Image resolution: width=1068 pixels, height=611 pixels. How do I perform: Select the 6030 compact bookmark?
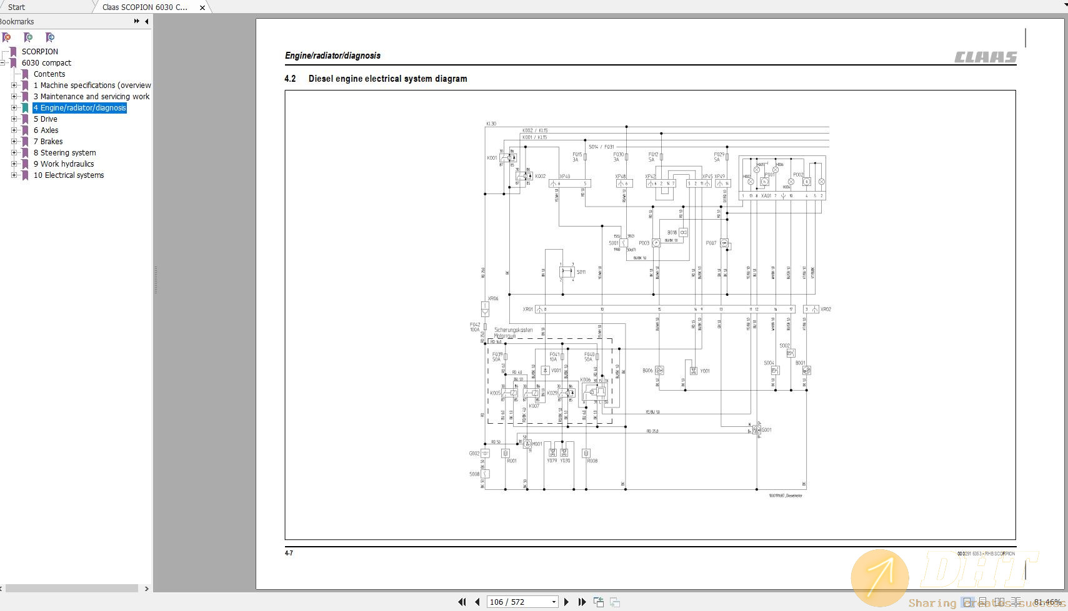point(46,63)
